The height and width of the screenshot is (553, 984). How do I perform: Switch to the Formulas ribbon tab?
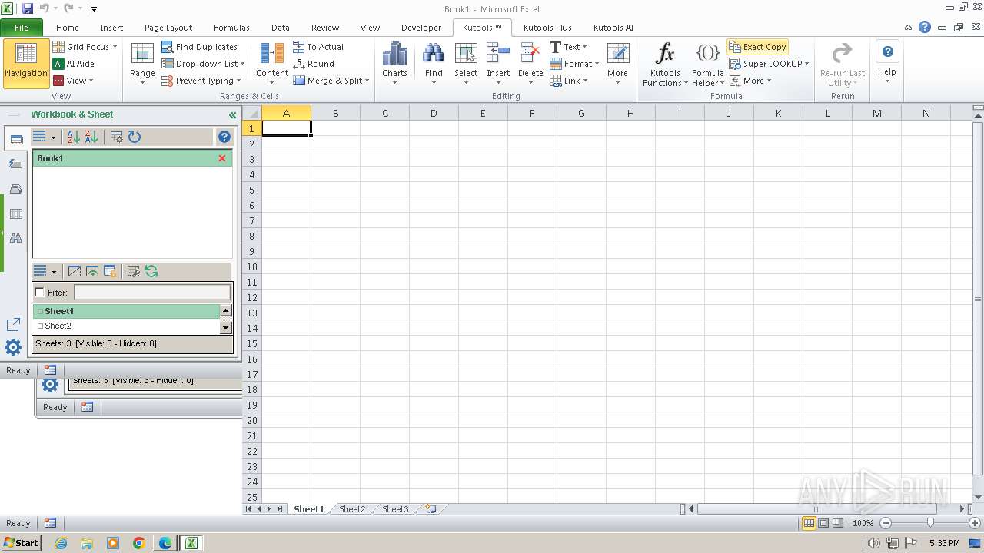click(x=231, y=28)
